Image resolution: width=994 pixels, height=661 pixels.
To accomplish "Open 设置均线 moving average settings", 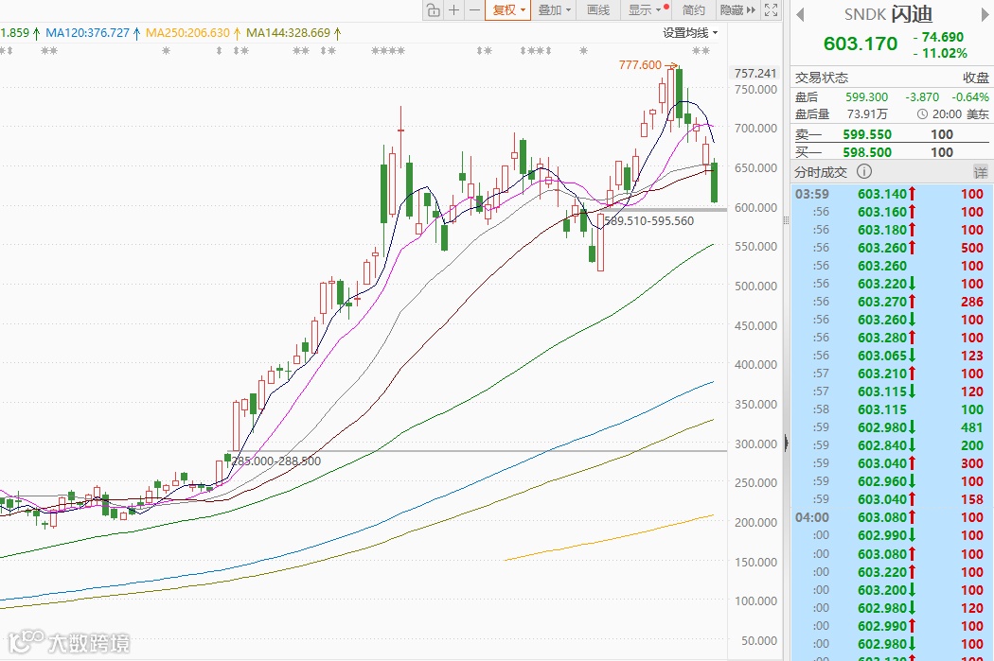I will click(690, 33).
